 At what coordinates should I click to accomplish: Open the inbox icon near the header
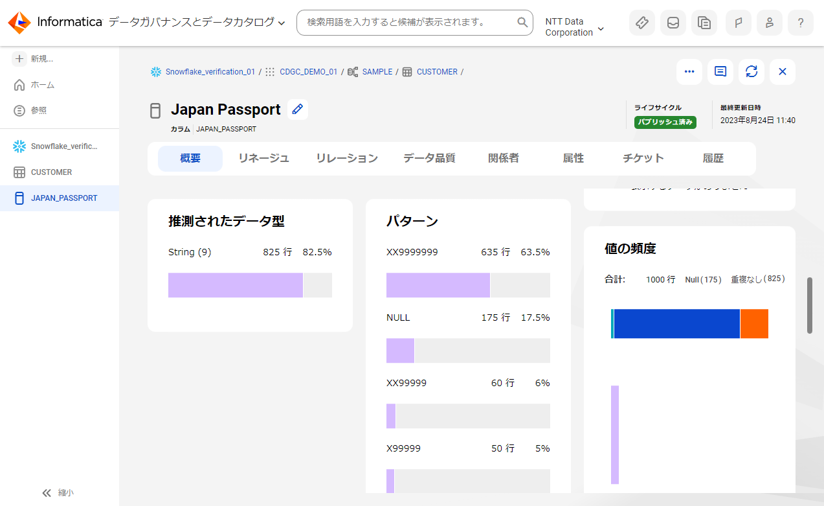[673, 22]
